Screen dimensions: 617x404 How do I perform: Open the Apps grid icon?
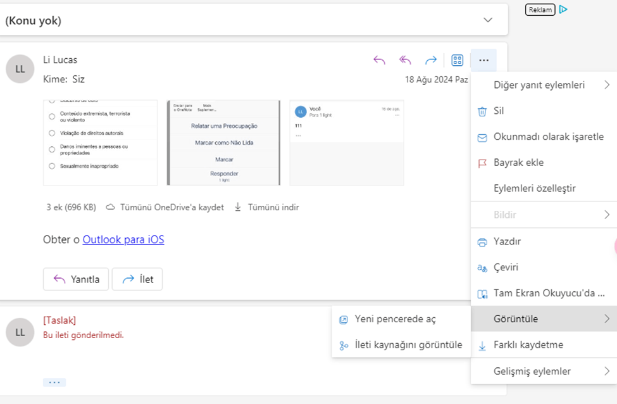click(x=458, y=60)
